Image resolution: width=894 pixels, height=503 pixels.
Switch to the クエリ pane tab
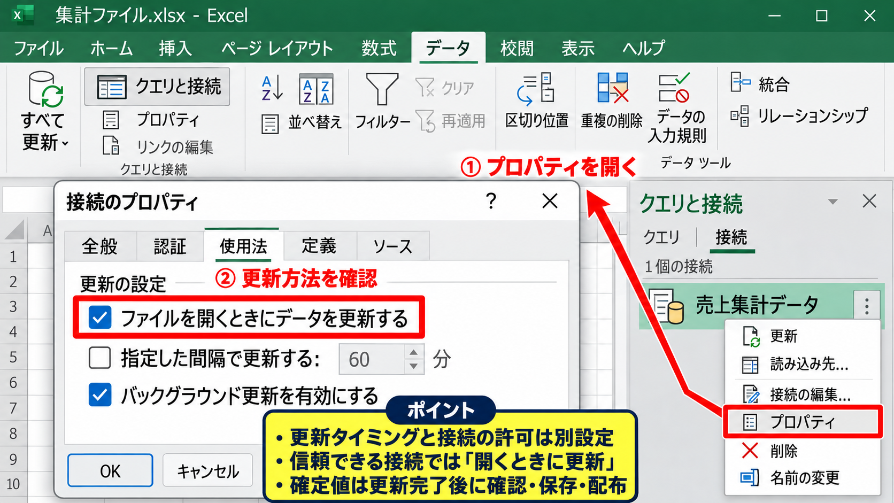coord(662,237)
